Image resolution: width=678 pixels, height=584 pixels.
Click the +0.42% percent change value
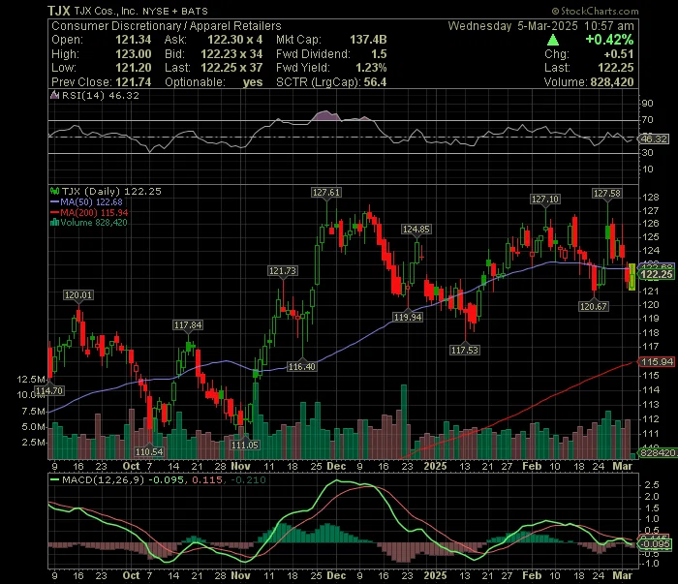pyautogui.click(x=609, y=40)
